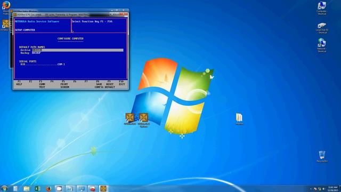Open the Mozilla Firefox desktop shortcut
This screenshot has width=341, height=192.
pos(6,7)
